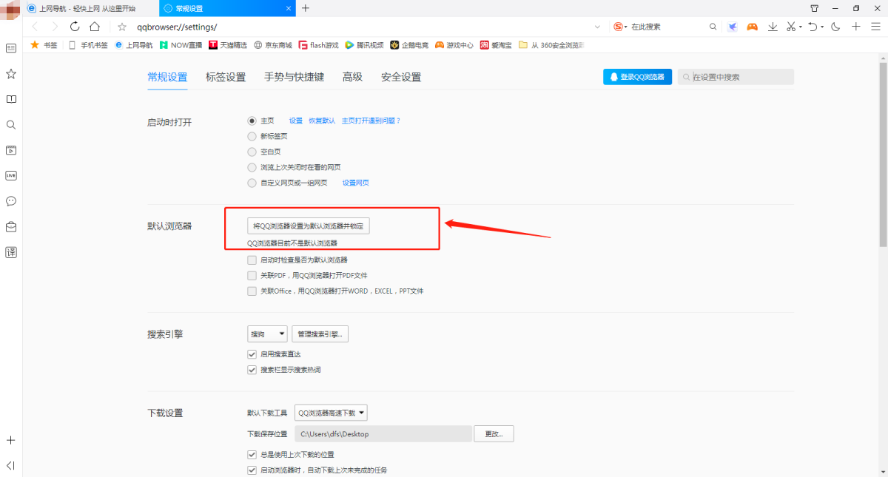Click 将QQ浏览器设置为默认浏览器并锁定 button
This screenshot has height=477, width=888.
point(309,226)
